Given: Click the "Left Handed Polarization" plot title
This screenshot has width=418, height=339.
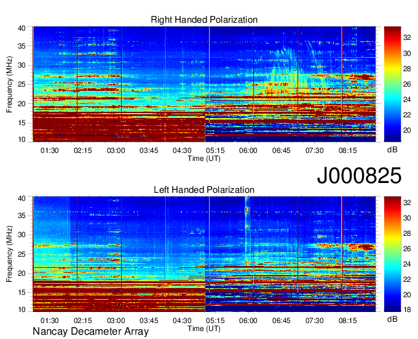Looking at the screenshot, I should tap(204, 190).
